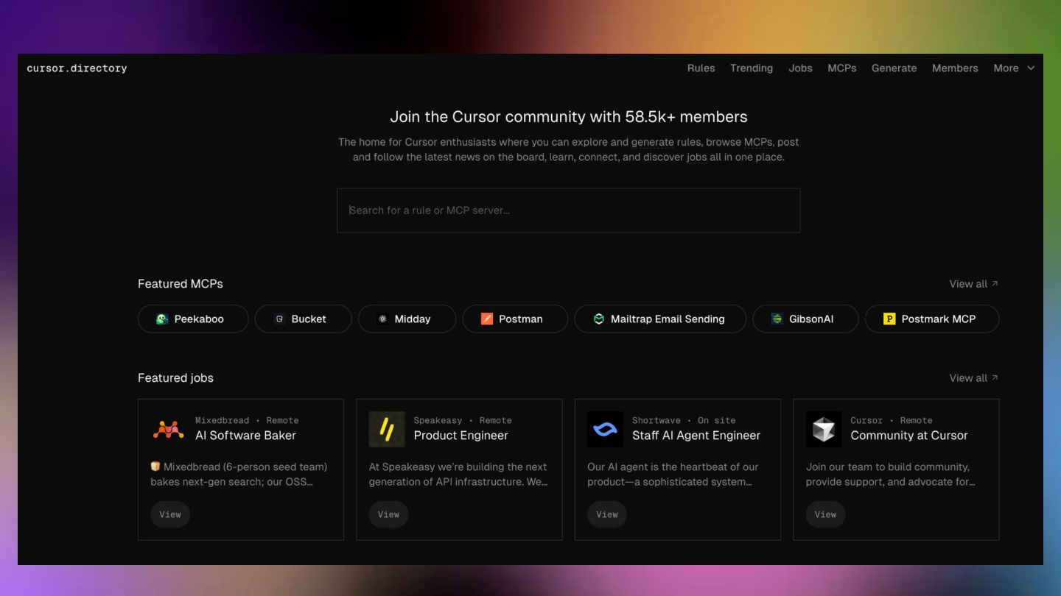View the Community at Cursor job
This screenshot has width=1061, height=596.
[x=825, y=514]
